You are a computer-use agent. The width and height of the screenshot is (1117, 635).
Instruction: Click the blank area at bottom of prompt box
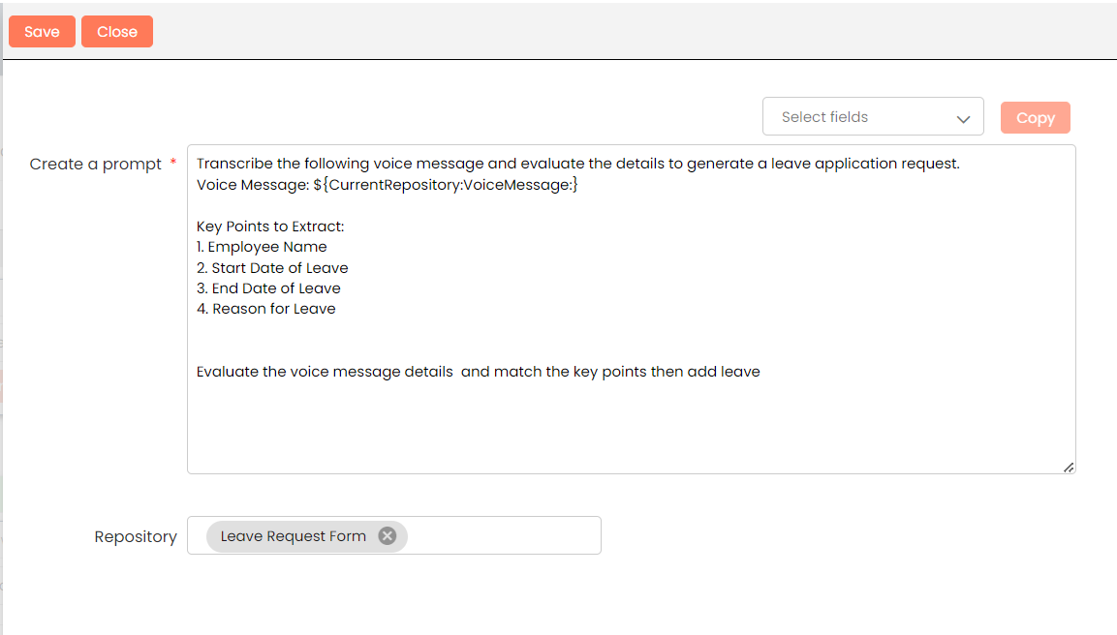[630, 431]
